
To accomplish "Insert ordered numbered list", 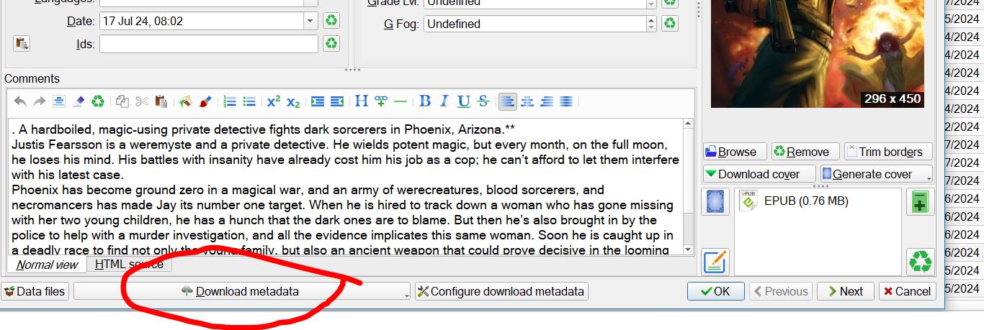I will 230,101.
